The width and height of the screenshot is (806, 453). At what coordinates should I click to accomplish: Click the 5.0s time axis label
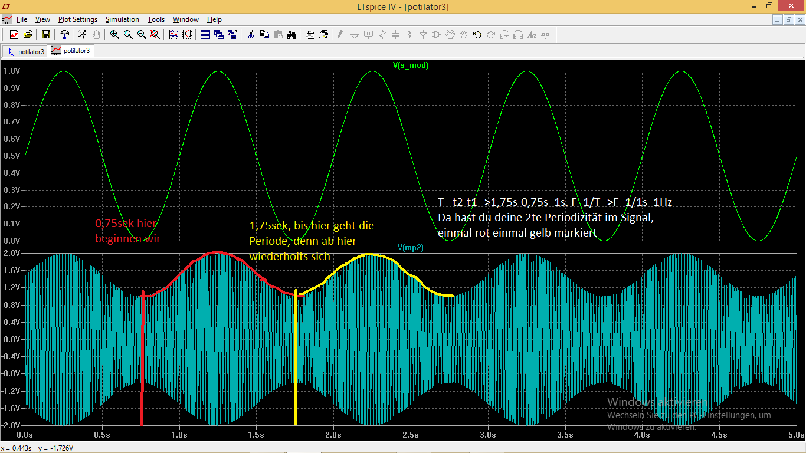click(795, 435)
